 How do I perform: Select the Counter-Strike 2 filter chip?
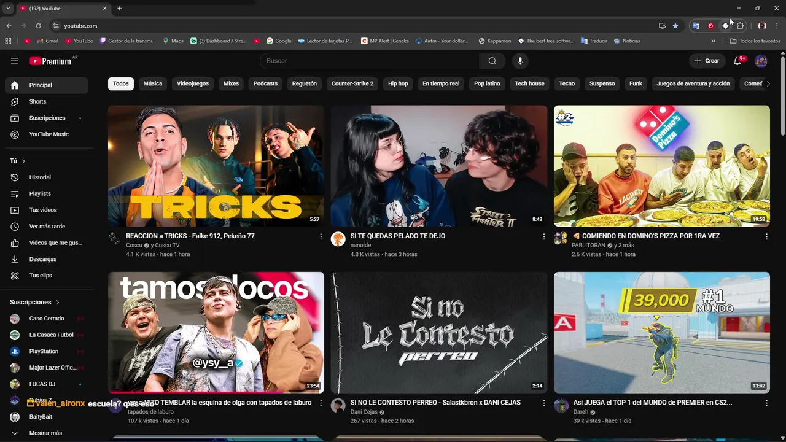point(352,83)
